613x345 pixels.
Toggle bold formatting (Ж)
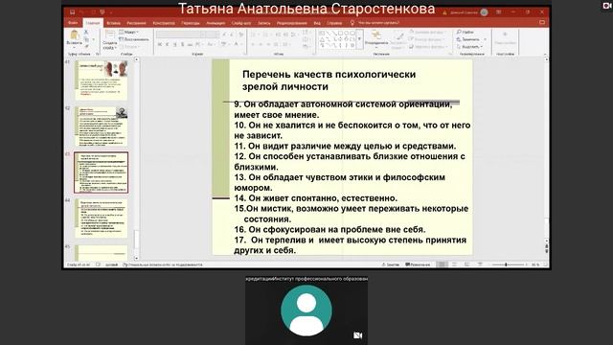[160, 45]
